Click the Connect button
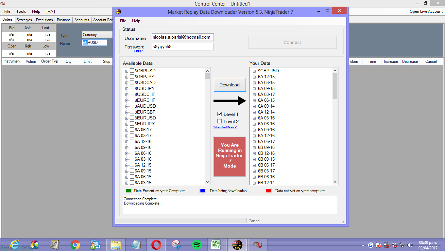The width and height of the screenshot is (445, 251). 292,42
